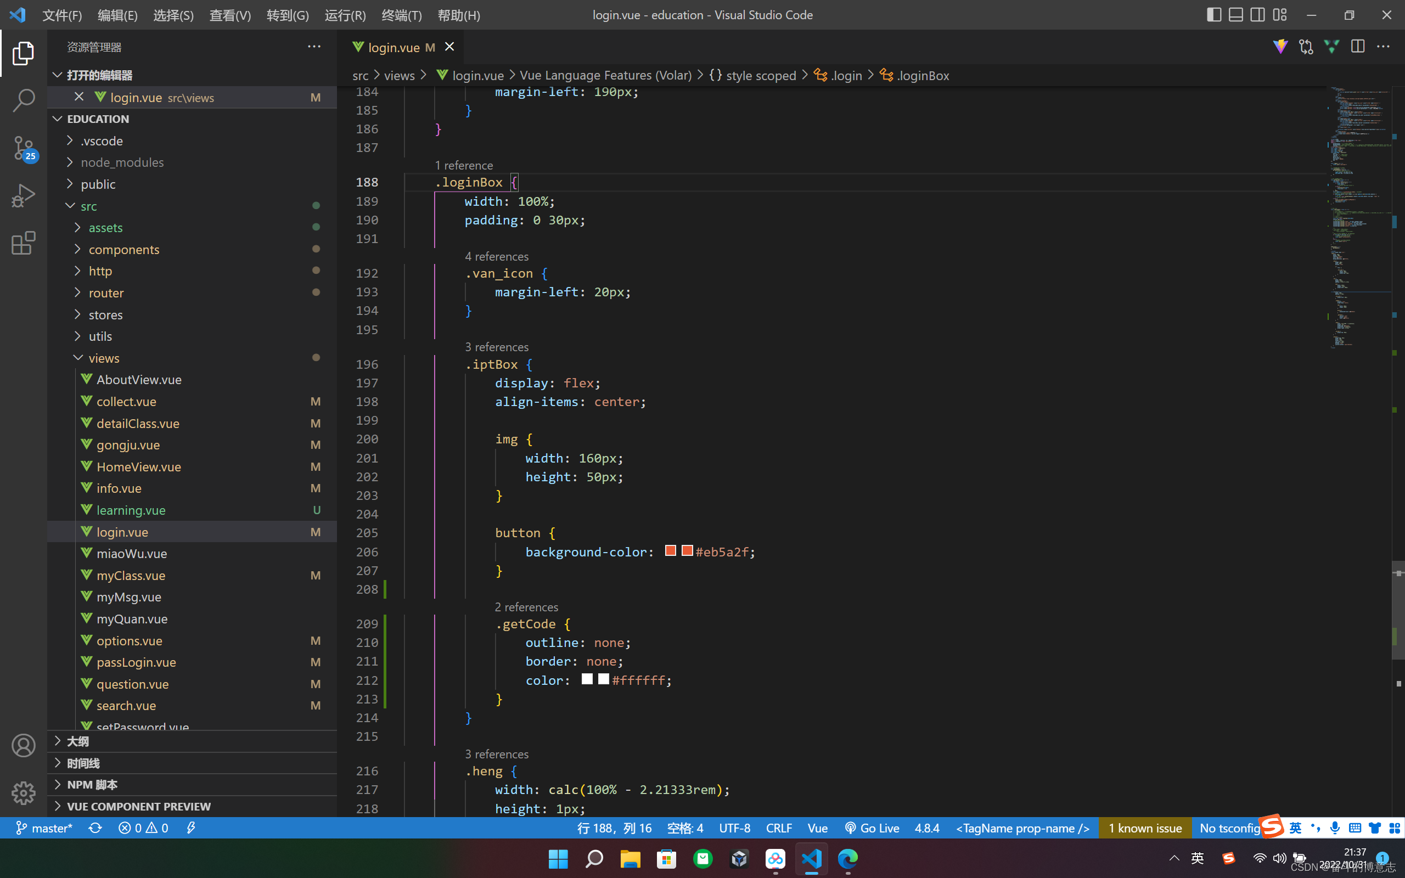Click '1 known issue' in status bar
The width and height of the screenshot is (1405, 878).
1144,828
